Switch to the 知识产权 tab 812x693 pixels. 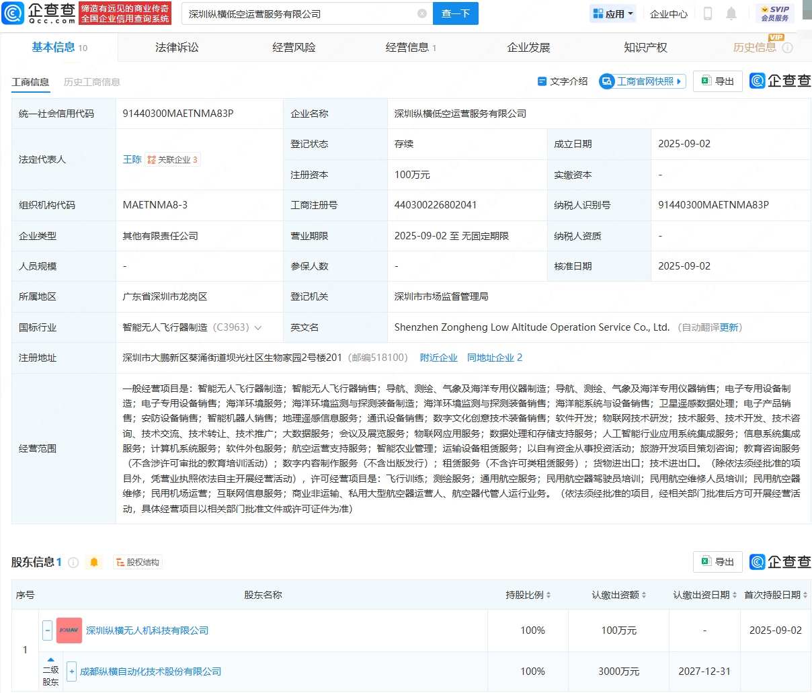click(x=645, y=47)
